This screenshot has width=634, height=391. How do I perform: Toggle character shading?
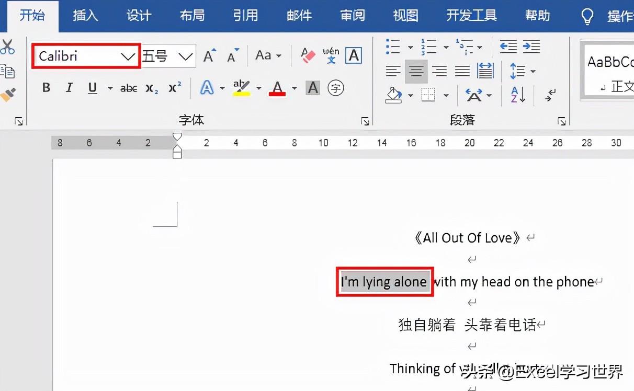pos(313,88)
